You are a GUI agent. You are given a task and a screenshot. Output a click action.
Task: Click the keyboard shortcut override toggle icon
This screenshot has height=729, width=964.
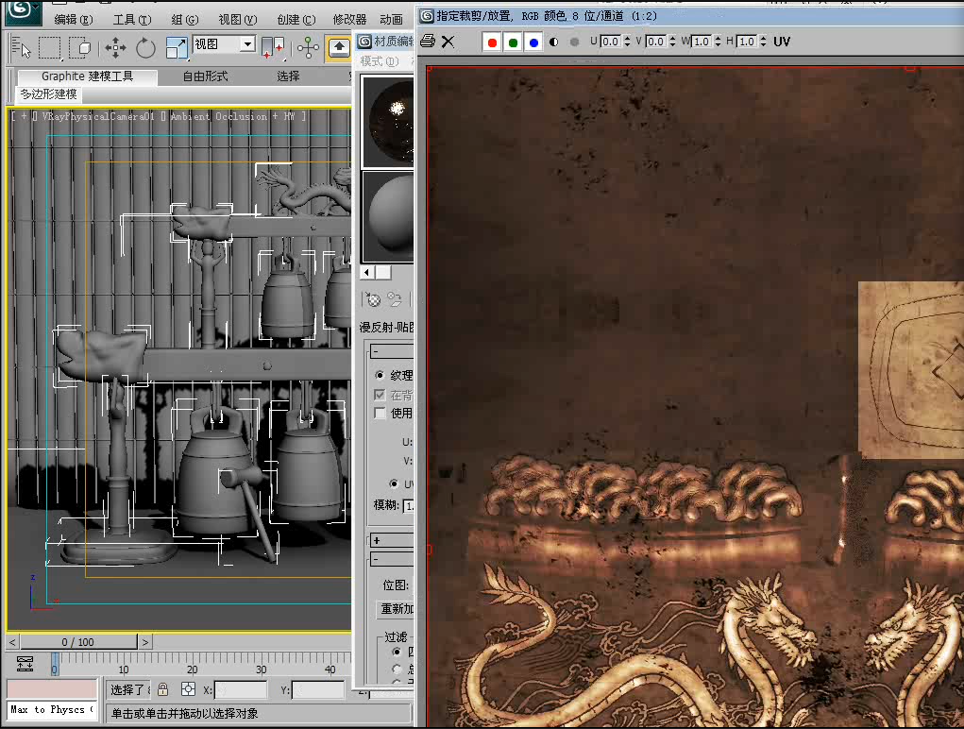click(339, 47)
